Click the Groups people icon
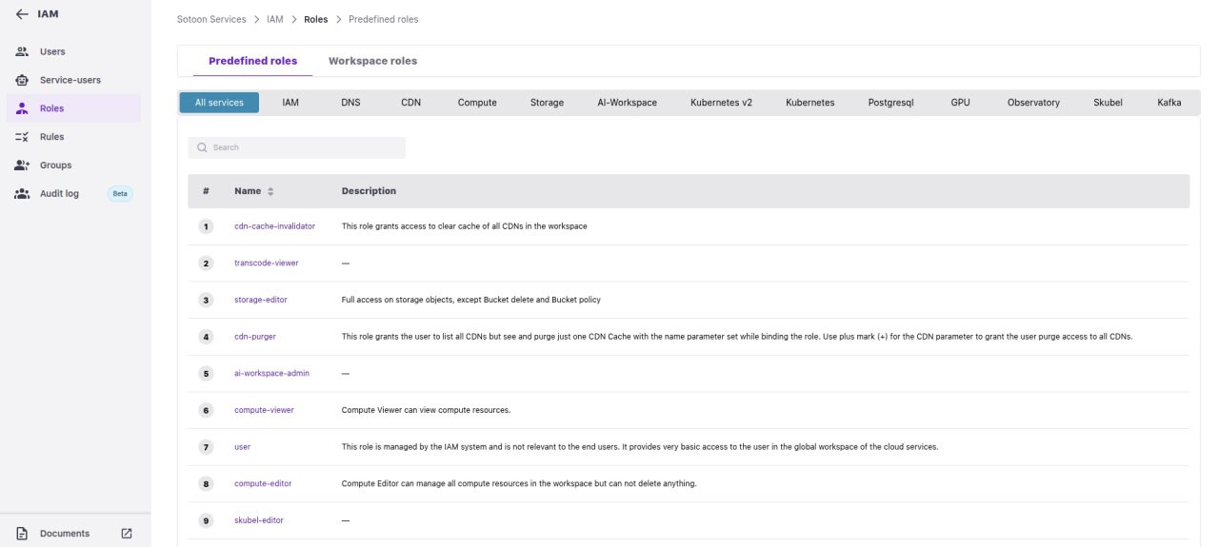This screenshot has height=547, width=1219. click(x=23, y=166)
